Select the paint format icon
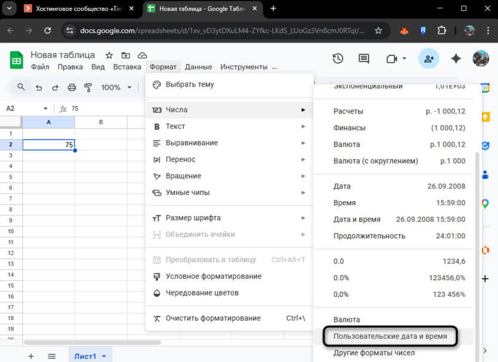The image size is (498, 362). pos(89,87)
